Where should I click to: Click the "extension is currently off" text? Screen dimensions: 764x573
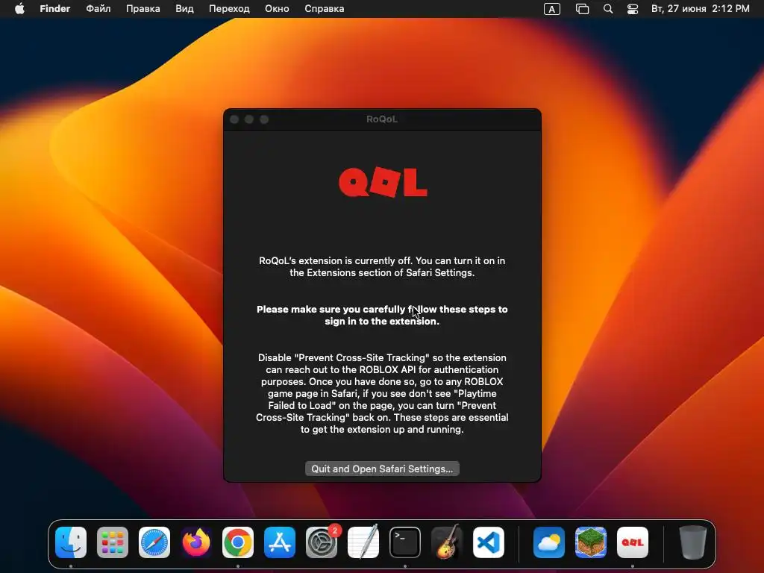point(382,266)
